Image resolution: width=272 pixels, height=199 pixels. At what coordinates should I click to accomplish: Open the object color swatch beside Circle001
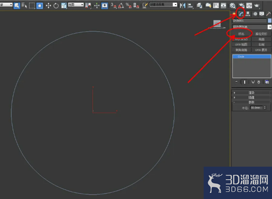point(270,20)
